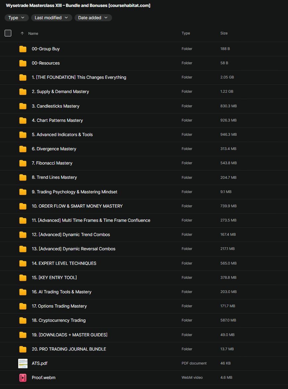Open 15. [KEY ENTRY TOOL] name
Image resolution: width=288 pixels, height=389 pixels.
point(54,278)
